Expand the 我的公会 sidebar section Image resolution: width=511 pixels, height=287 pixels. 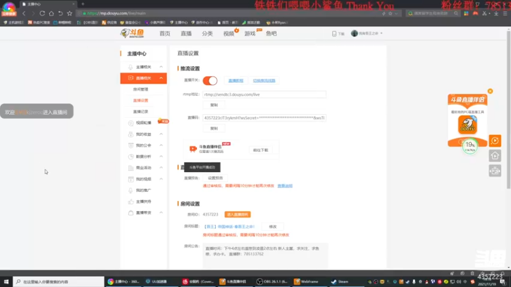coord(162,145)
